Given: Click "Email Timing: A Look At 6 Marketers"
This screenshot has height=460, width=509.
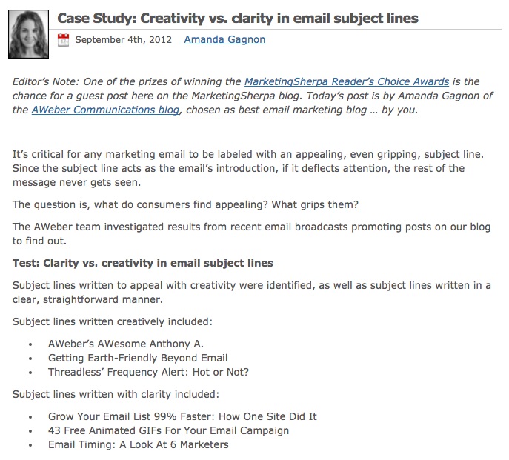Looking at the screenshot, I should (x=139, y=444).
